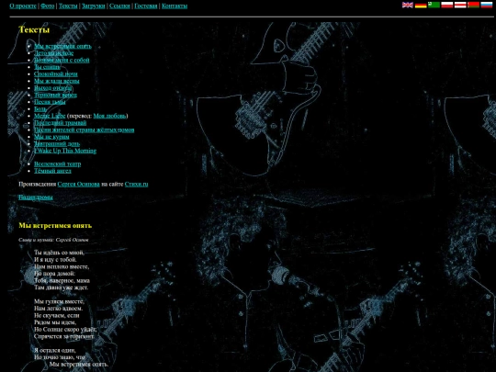Visit the 'Стихи.ru' site link
Screen dimensions: 496x372
pyautogui.click(x=136, y=184)
